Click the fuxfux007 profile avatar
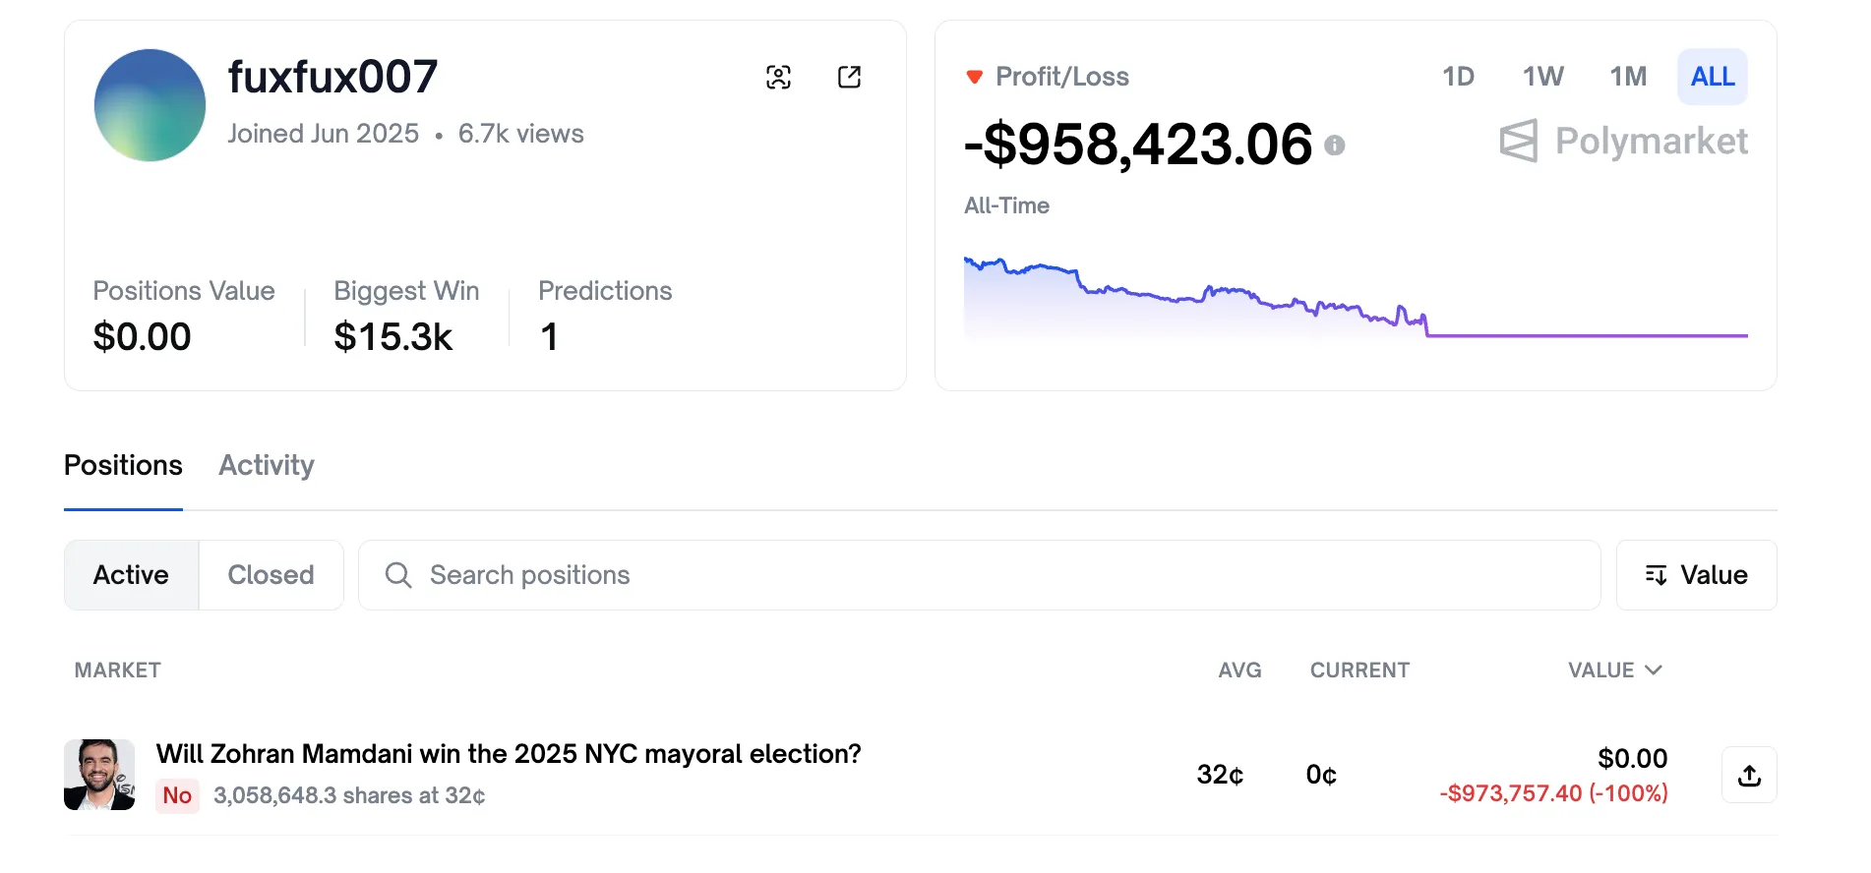 tap(149, 105)
